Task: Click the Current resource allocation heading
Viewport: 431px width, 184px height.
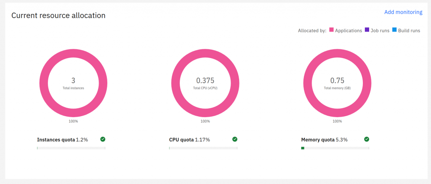Action: click(58, 16)
